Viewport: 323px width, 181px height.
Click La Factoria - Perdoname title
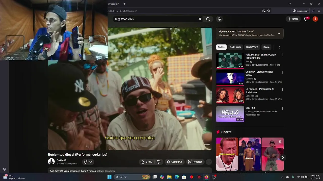coord(260,90)
